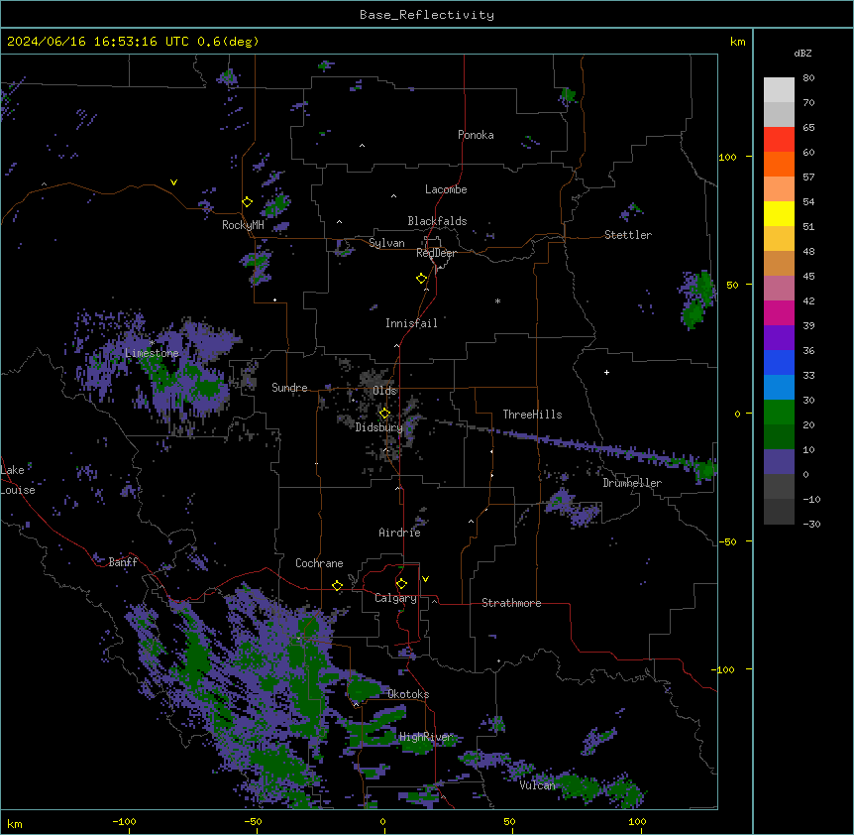Select the orange 60 dBZ color swatch
Screen dimensions: 854x835
coord(779,164)
